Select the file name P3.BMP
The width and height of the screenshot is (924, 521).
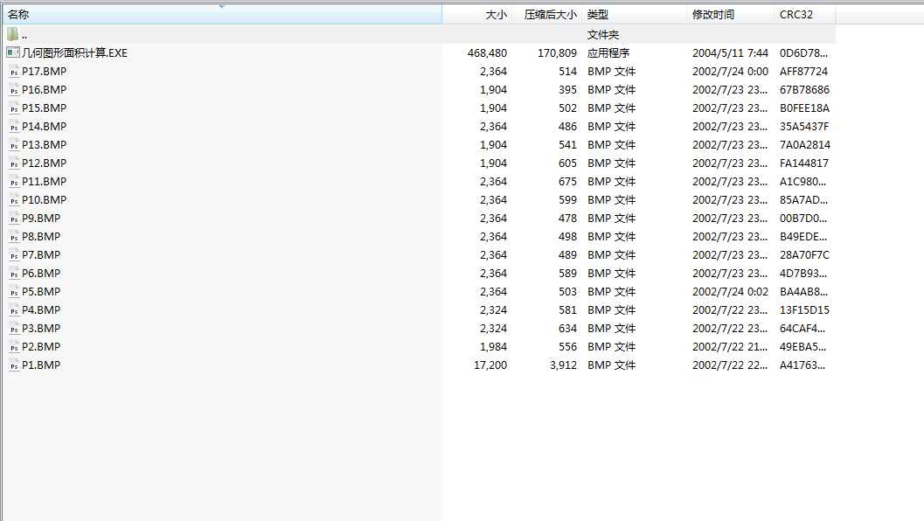[x=41, y=329]
